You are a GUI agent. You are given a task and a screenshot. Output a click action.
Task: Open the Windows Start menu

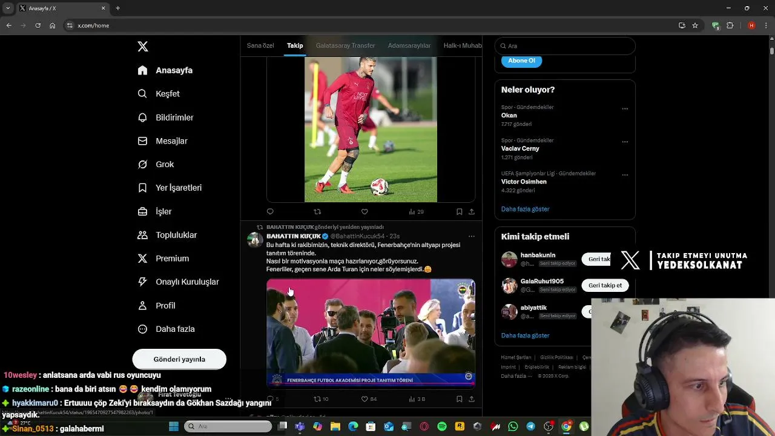pos(174,427)
